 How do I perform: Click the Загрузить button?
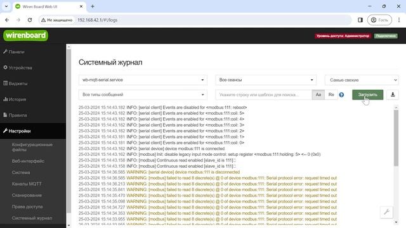pyautogui.click(x=368, y=94)
